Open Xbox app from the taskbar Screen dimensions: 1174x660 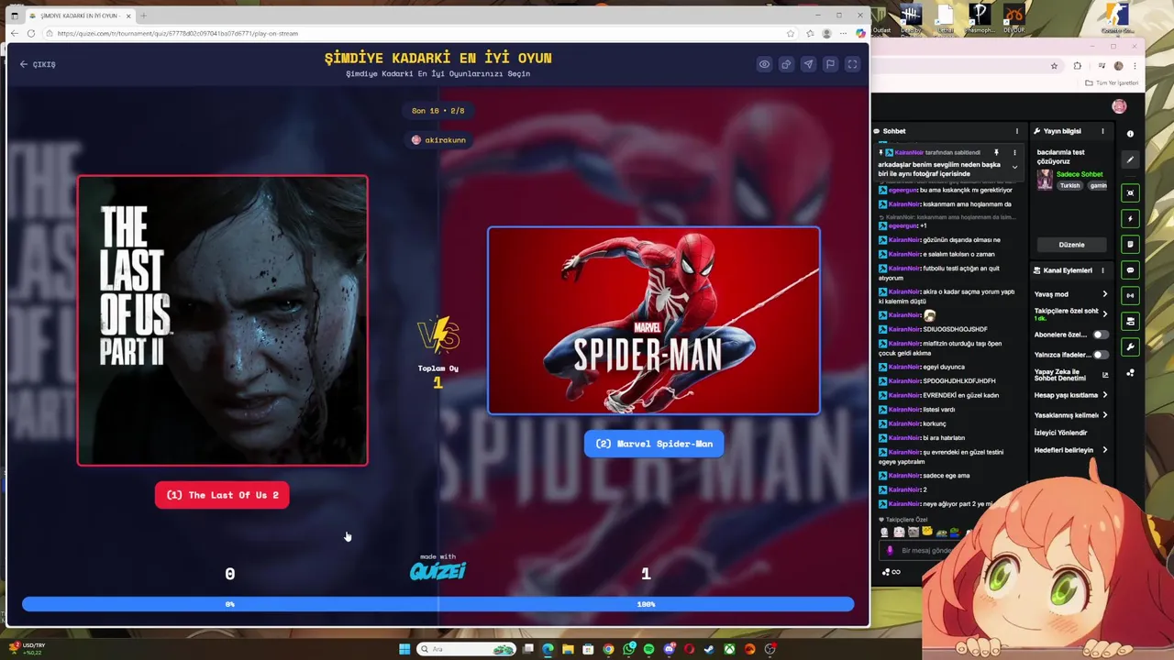[729, 649]
